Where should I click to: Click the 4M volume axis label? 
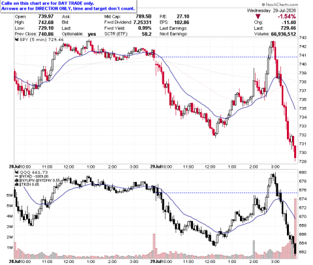pyautogui.click(x=10, y=216)
